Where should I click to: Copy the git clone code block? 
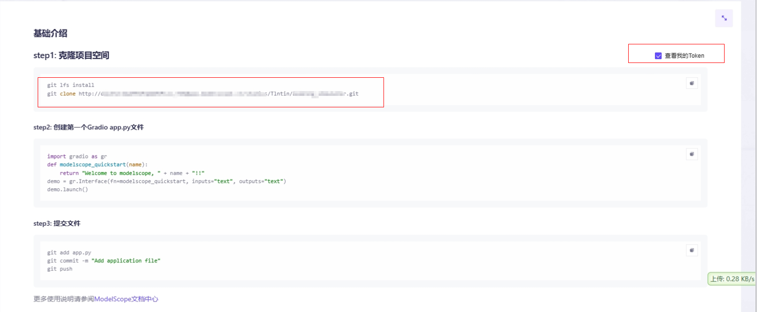tap(692, 83)
